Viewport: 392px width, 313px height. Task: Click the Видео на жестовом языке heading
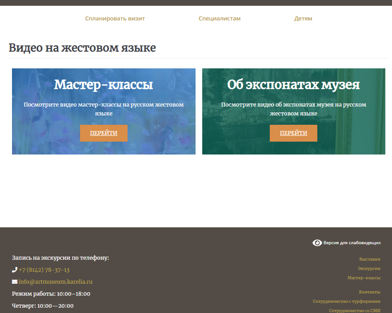click(82, 48)
